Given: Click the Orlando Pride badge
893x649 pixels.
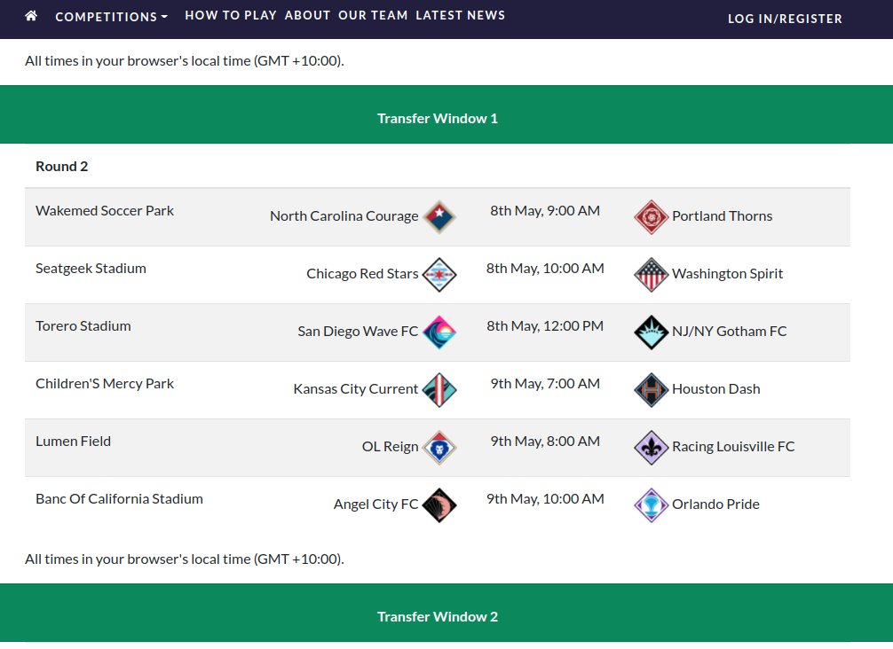Looking at the screenshot, I should [x=651, y=505].
